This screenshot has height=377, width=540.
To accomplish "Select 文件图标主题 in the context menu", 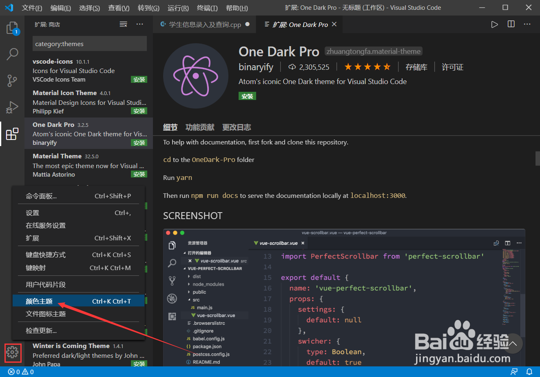I will (x=78, y=314).
